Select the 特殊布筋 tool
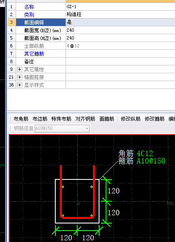This screenshot has height=242, width=175. [x=61, y=119]
